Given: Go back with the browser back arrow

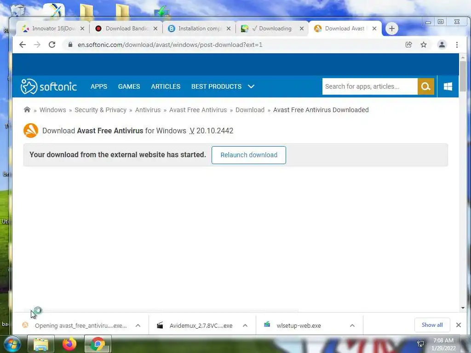Looking at the screenshot, I should pos(23,45).
